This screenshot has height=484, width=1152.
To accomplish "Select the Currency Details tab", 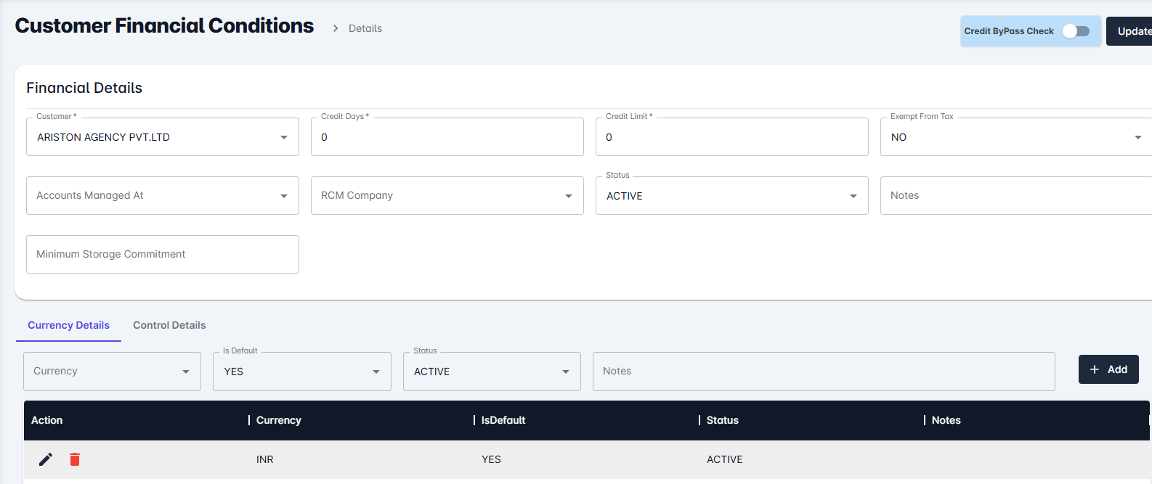I will click(x=68, y=325).
